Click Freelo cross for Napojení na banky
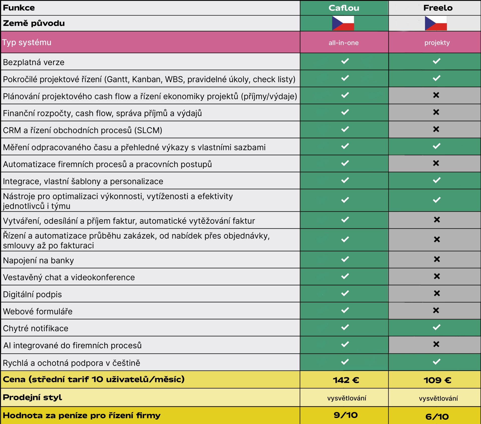The height and width of the screenshot is (424, 481). coord(437,259)
